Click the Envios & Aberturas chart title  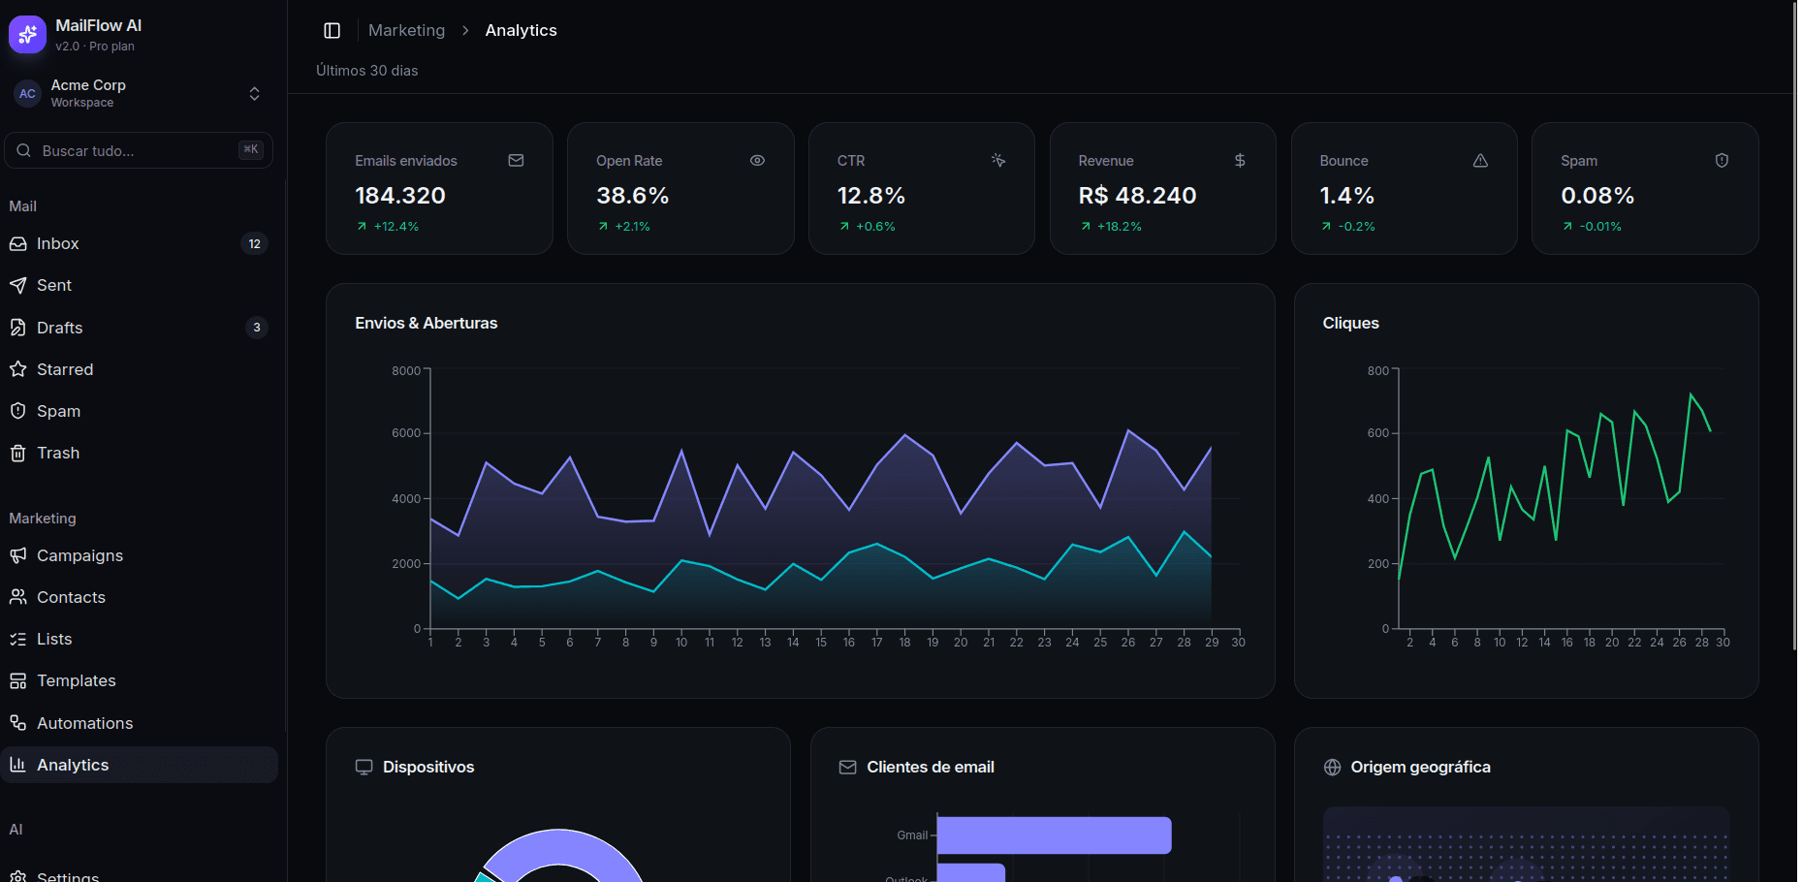point(427,324)
